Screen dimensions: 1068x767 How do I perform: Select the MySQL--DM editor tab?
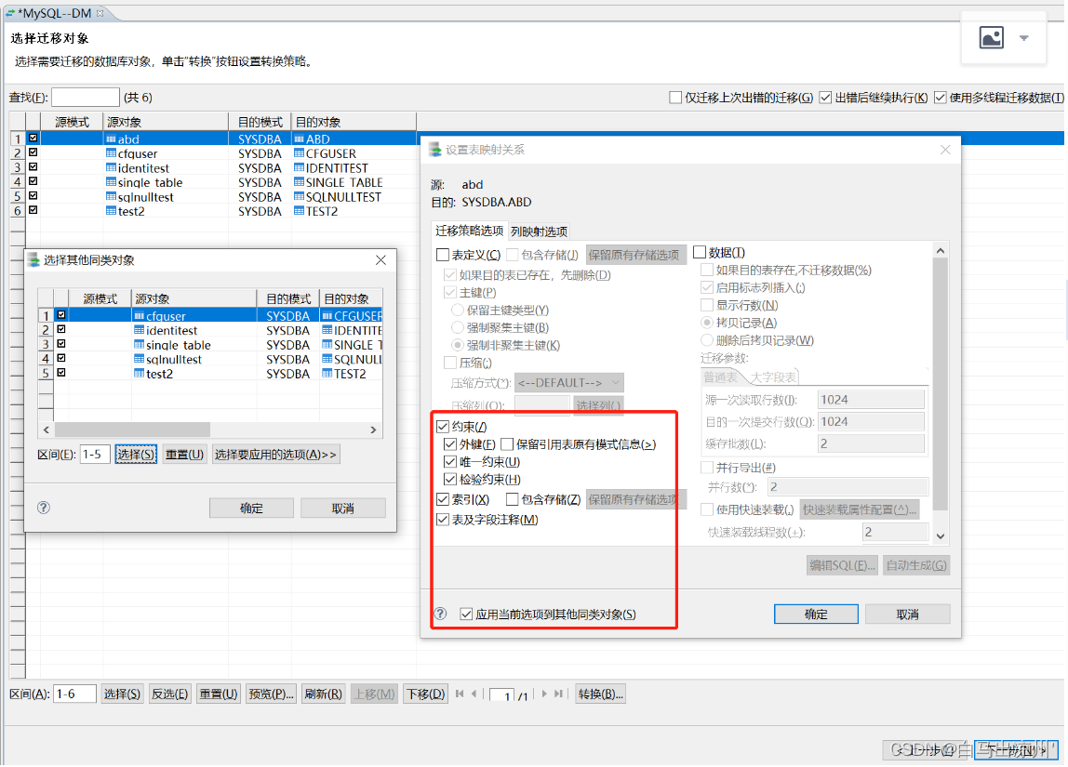tap(56, 14)
